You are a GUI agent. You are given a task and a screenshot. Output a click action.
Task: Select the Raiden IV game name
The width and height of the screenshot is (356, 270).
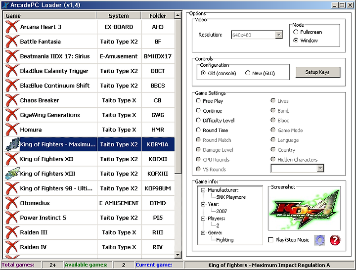[33, 247]
